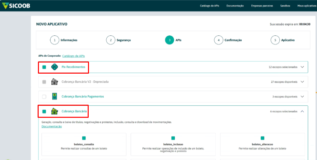The width and height of the screenshot is (317, 160).
Task: Click step 4 Confirmação circle
Action: coord(218,40)
